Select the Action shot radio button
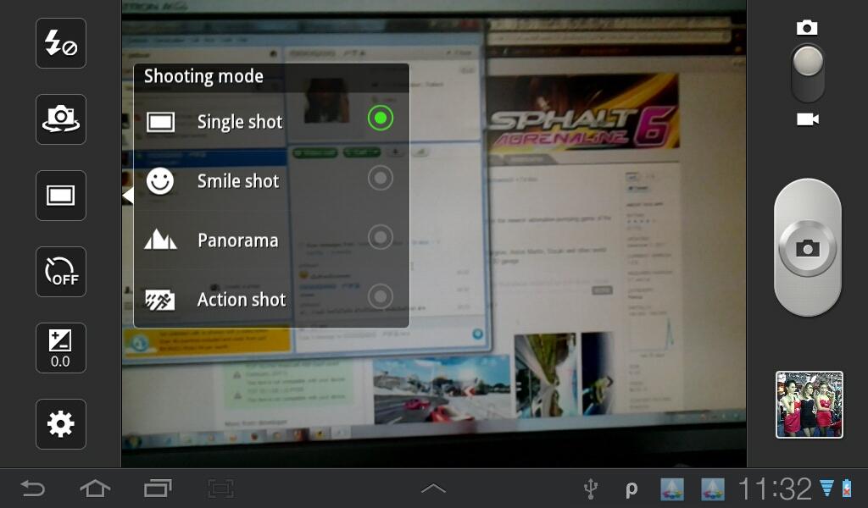The width and height of the screenshot is (868, 508). pyautogui.click(x=381, y=296)
